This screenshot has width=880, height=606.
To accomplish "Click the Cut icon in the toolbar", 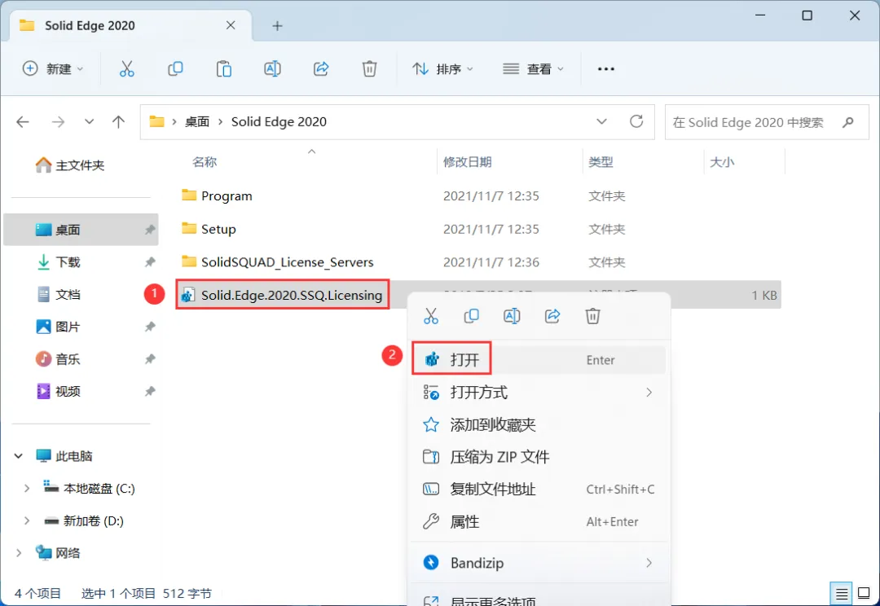I will point(127,69).
